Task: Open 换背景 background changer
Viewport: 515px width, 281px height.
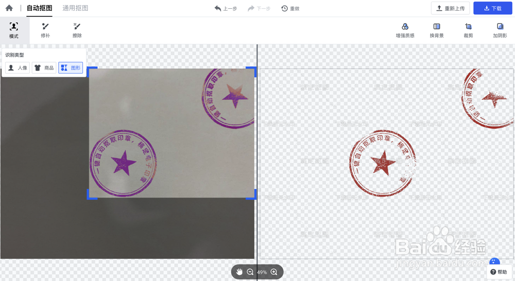Action: pyautogui.click(x=437, y=30)
